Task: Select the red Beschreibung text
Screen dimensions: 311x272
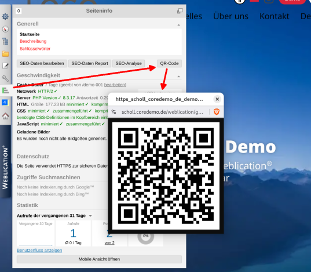Action: point(33,41)
